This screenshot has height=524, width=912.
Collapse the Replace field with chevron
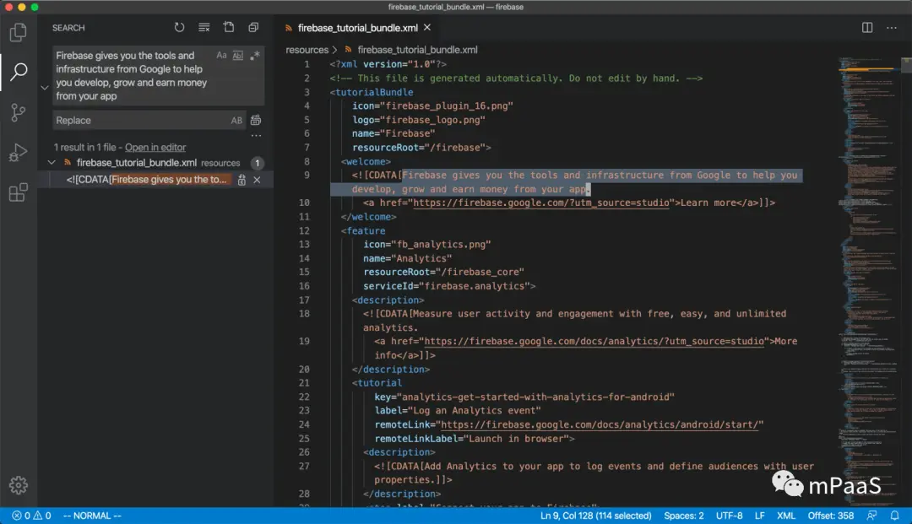44,88
